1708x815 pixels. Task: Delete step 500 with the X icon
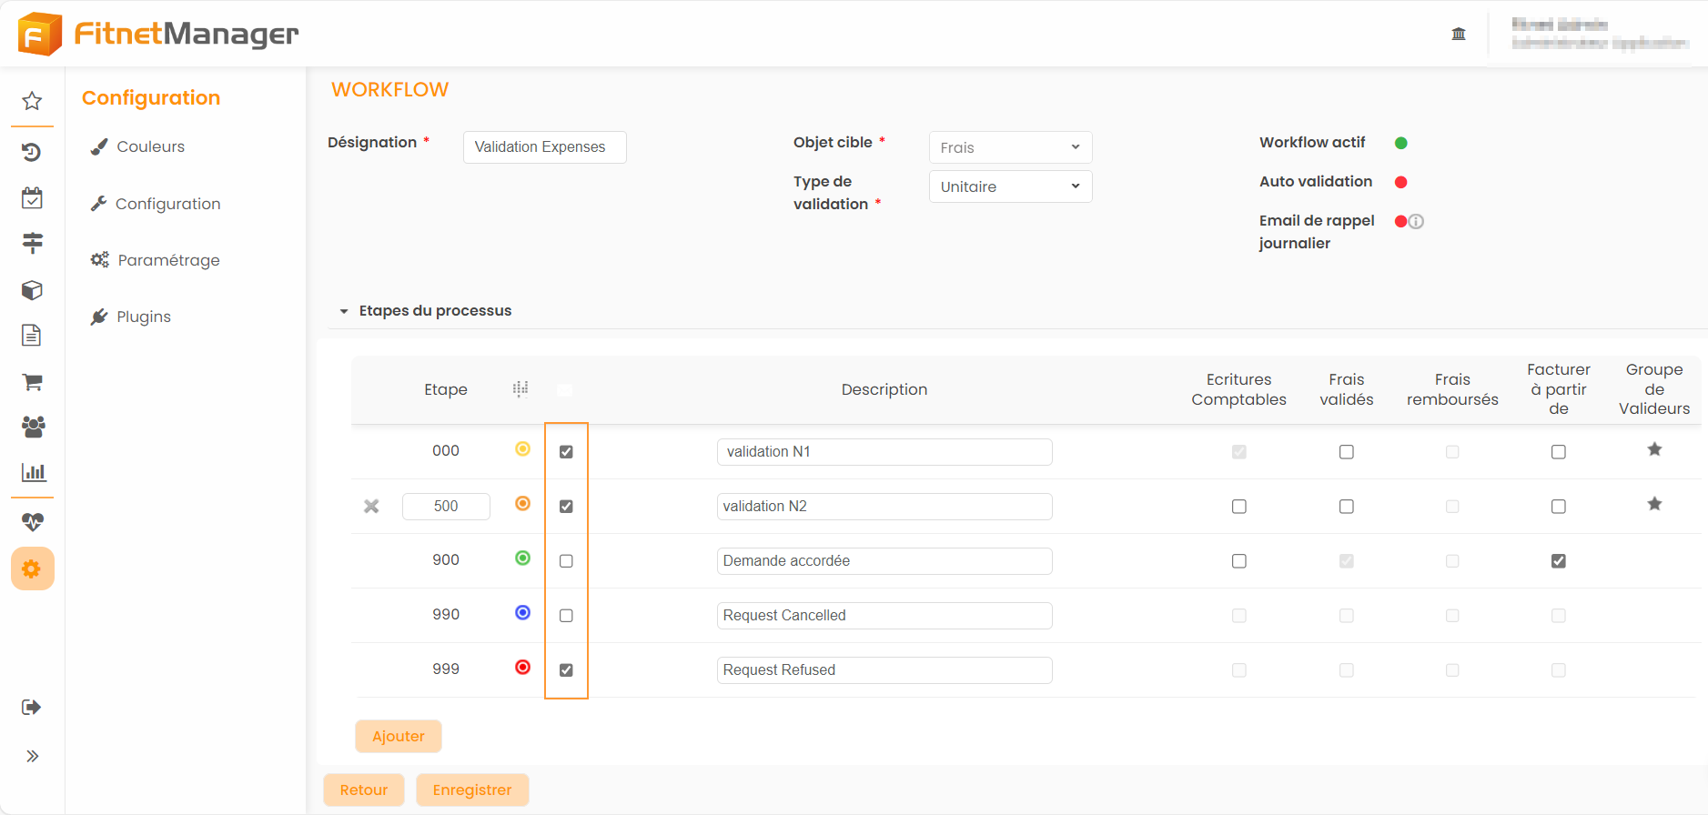point(371,507)
